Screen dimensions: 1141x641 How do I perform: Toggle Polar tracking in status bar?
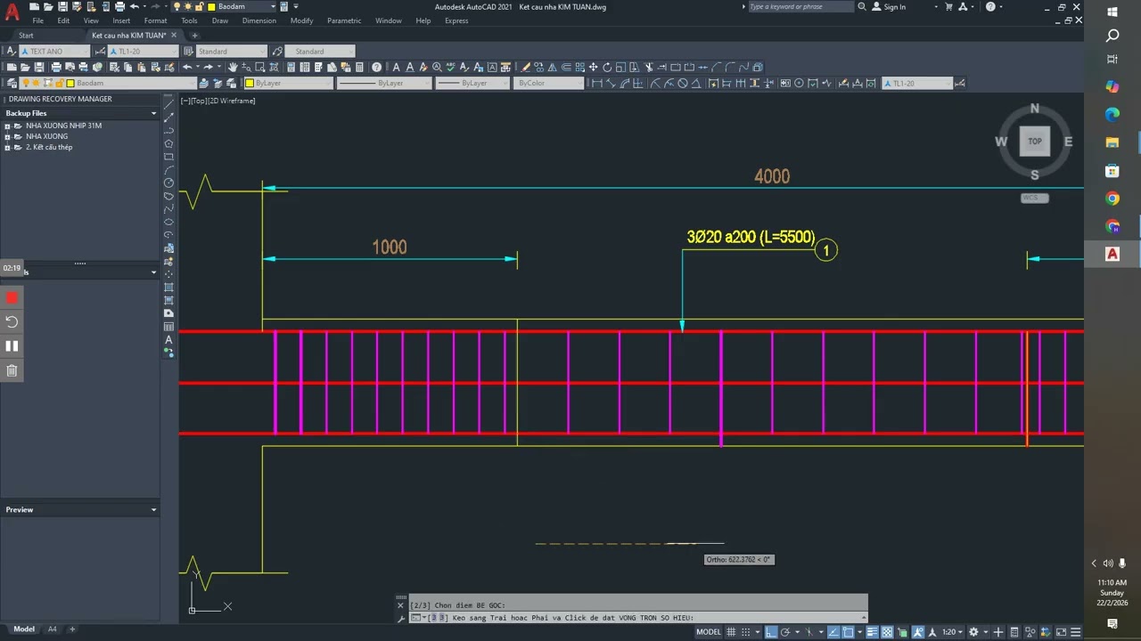tap(785, 632)
